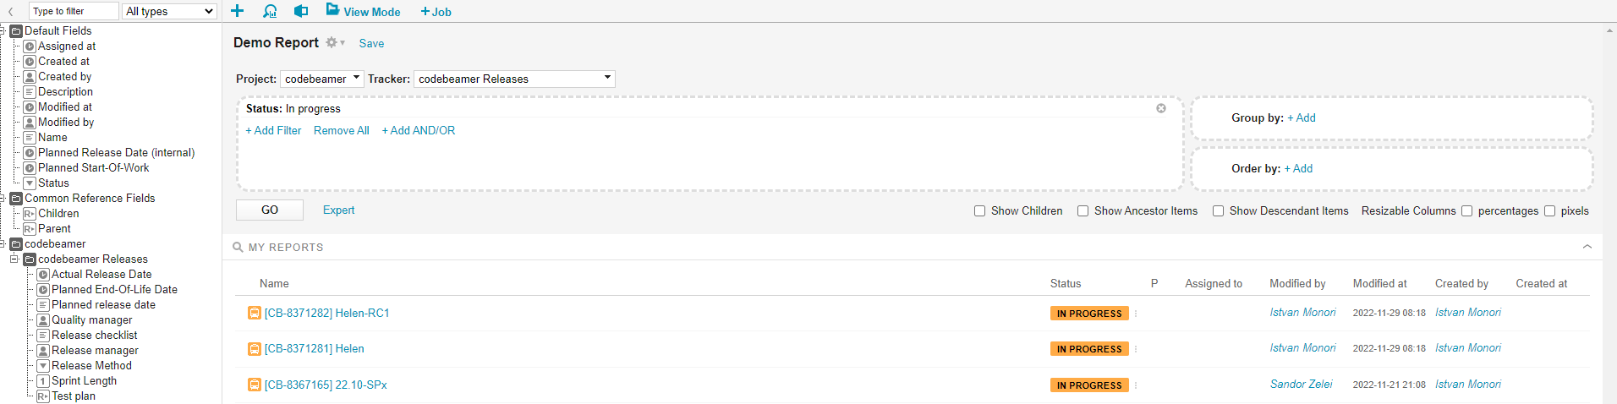The width and height of the screenshot is (1617, 404).
Task: Check the Resizable Columns percentages option
Action: tap(1467, 211)
